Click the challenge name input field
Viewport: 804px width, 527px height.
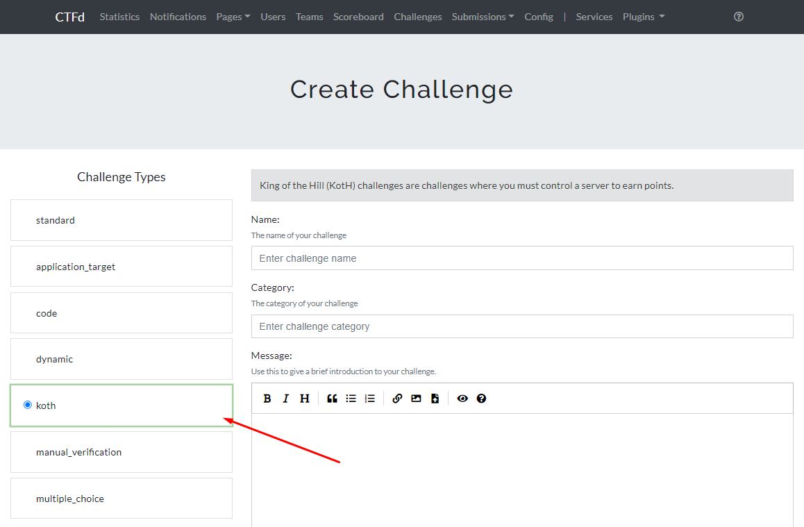pos(521,258)
